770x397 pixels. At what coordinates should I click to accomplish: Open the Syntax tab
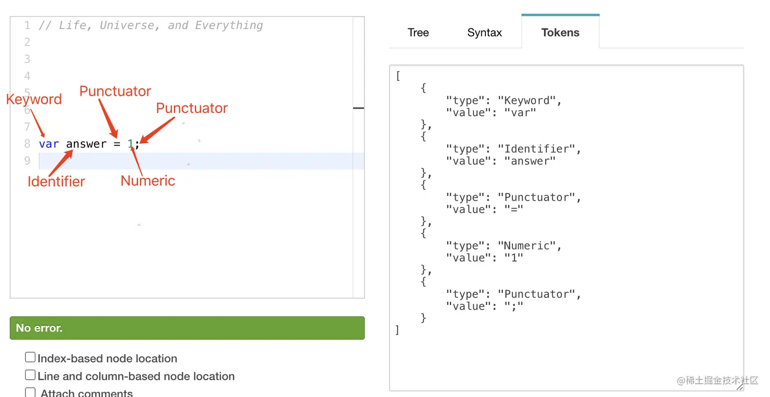tap(484, 33)
